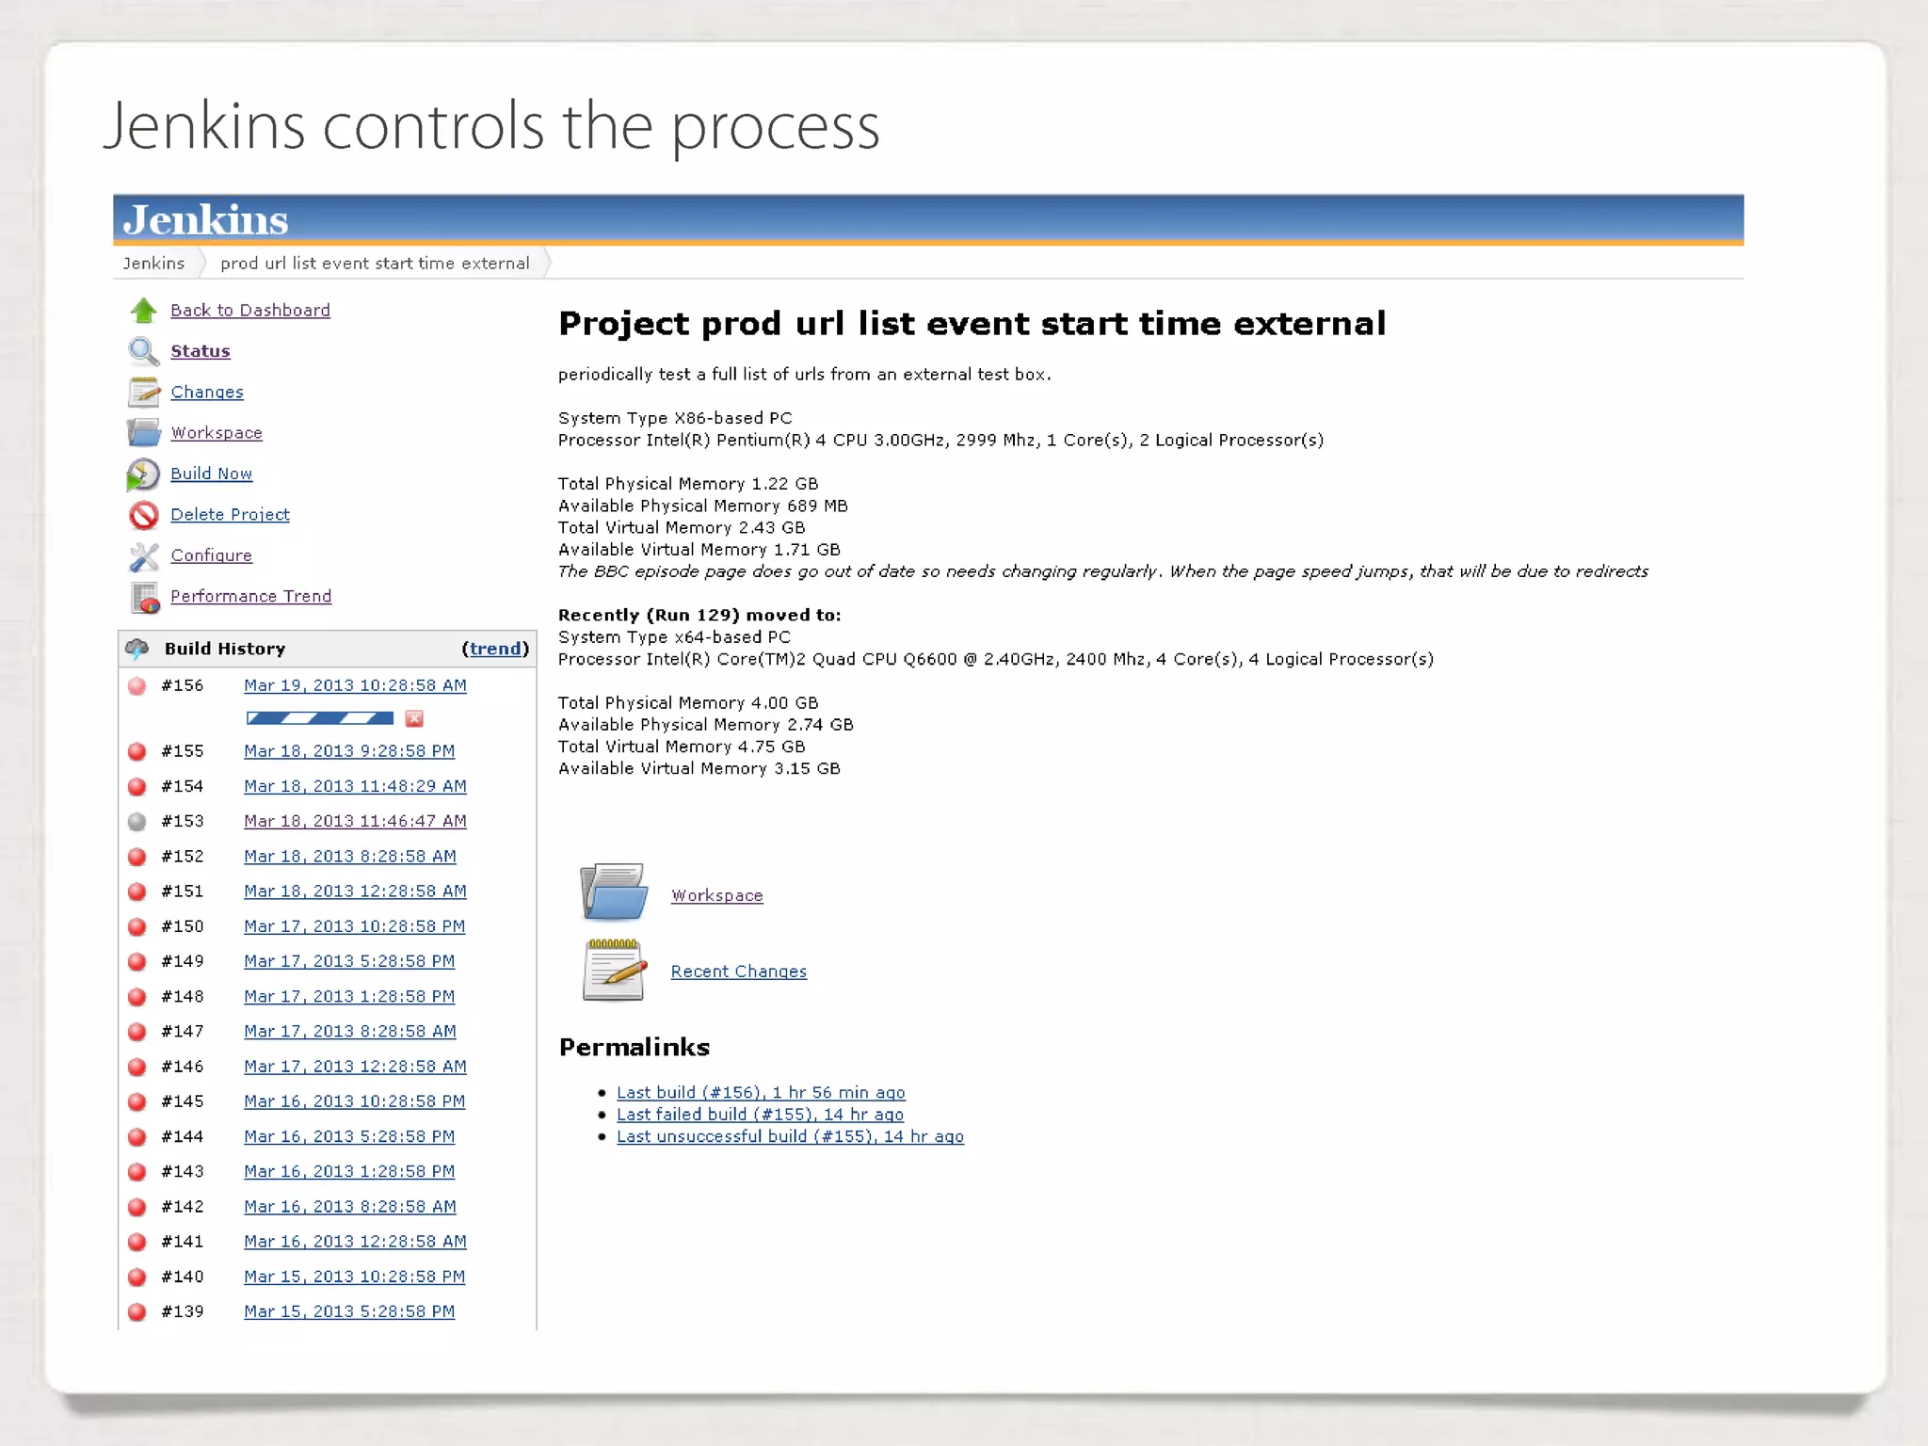This screenshot has height=1446, width=1928.
Task: Click the Jenkins breadcrumb item
Action: click(x=153, y=264)
